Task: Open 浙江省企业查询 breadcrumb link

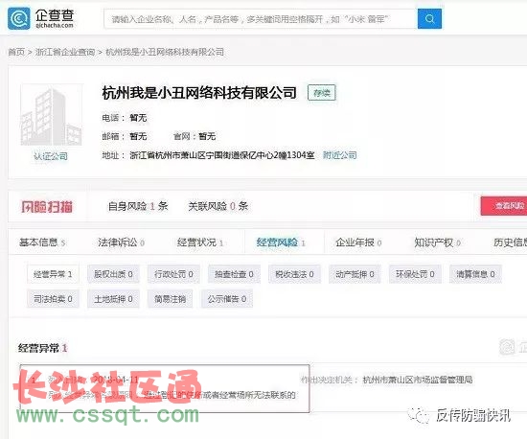Action: click(x=65, y=52)
